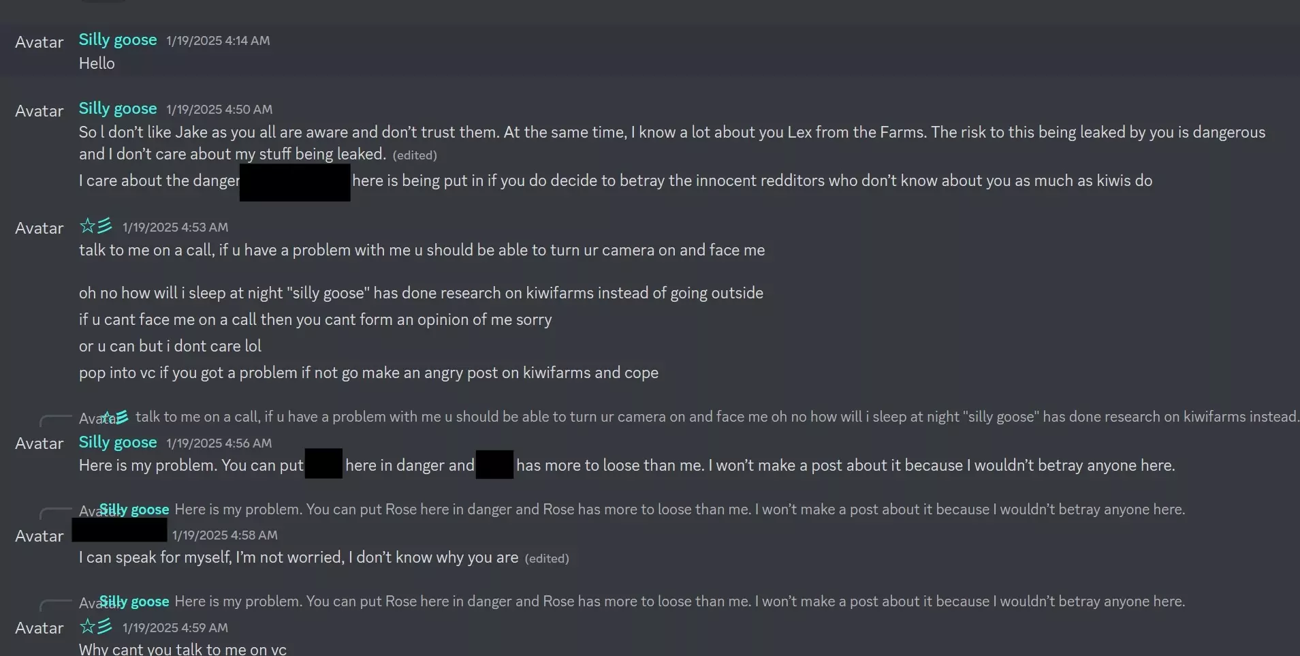
Task: Open Silly goose profile from 4:14 AM message
Action: pos(118,40)
